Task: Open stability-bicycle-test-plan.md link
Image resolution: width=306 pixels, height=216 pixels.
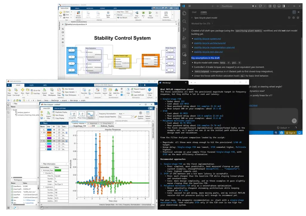Action: [x=208, y=52]
